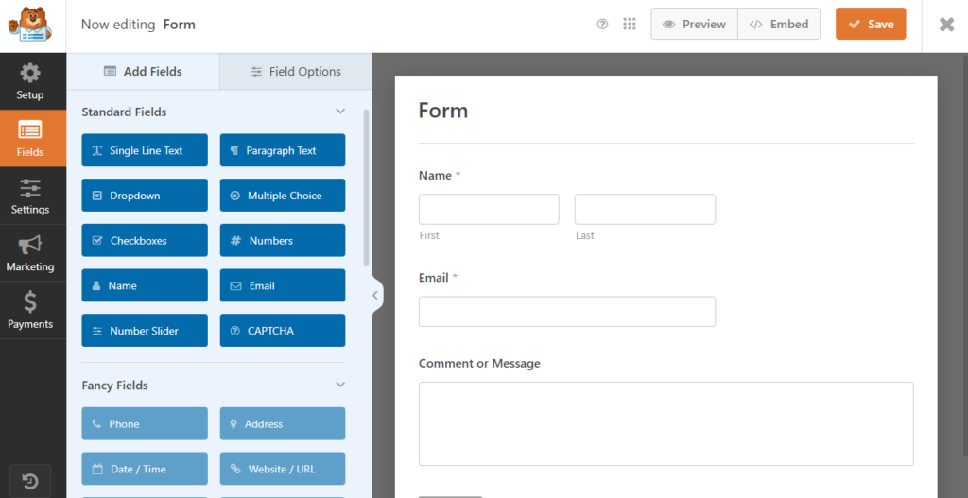
Task: Open the apps grid menu icon
Action: (x=629, y=24)
